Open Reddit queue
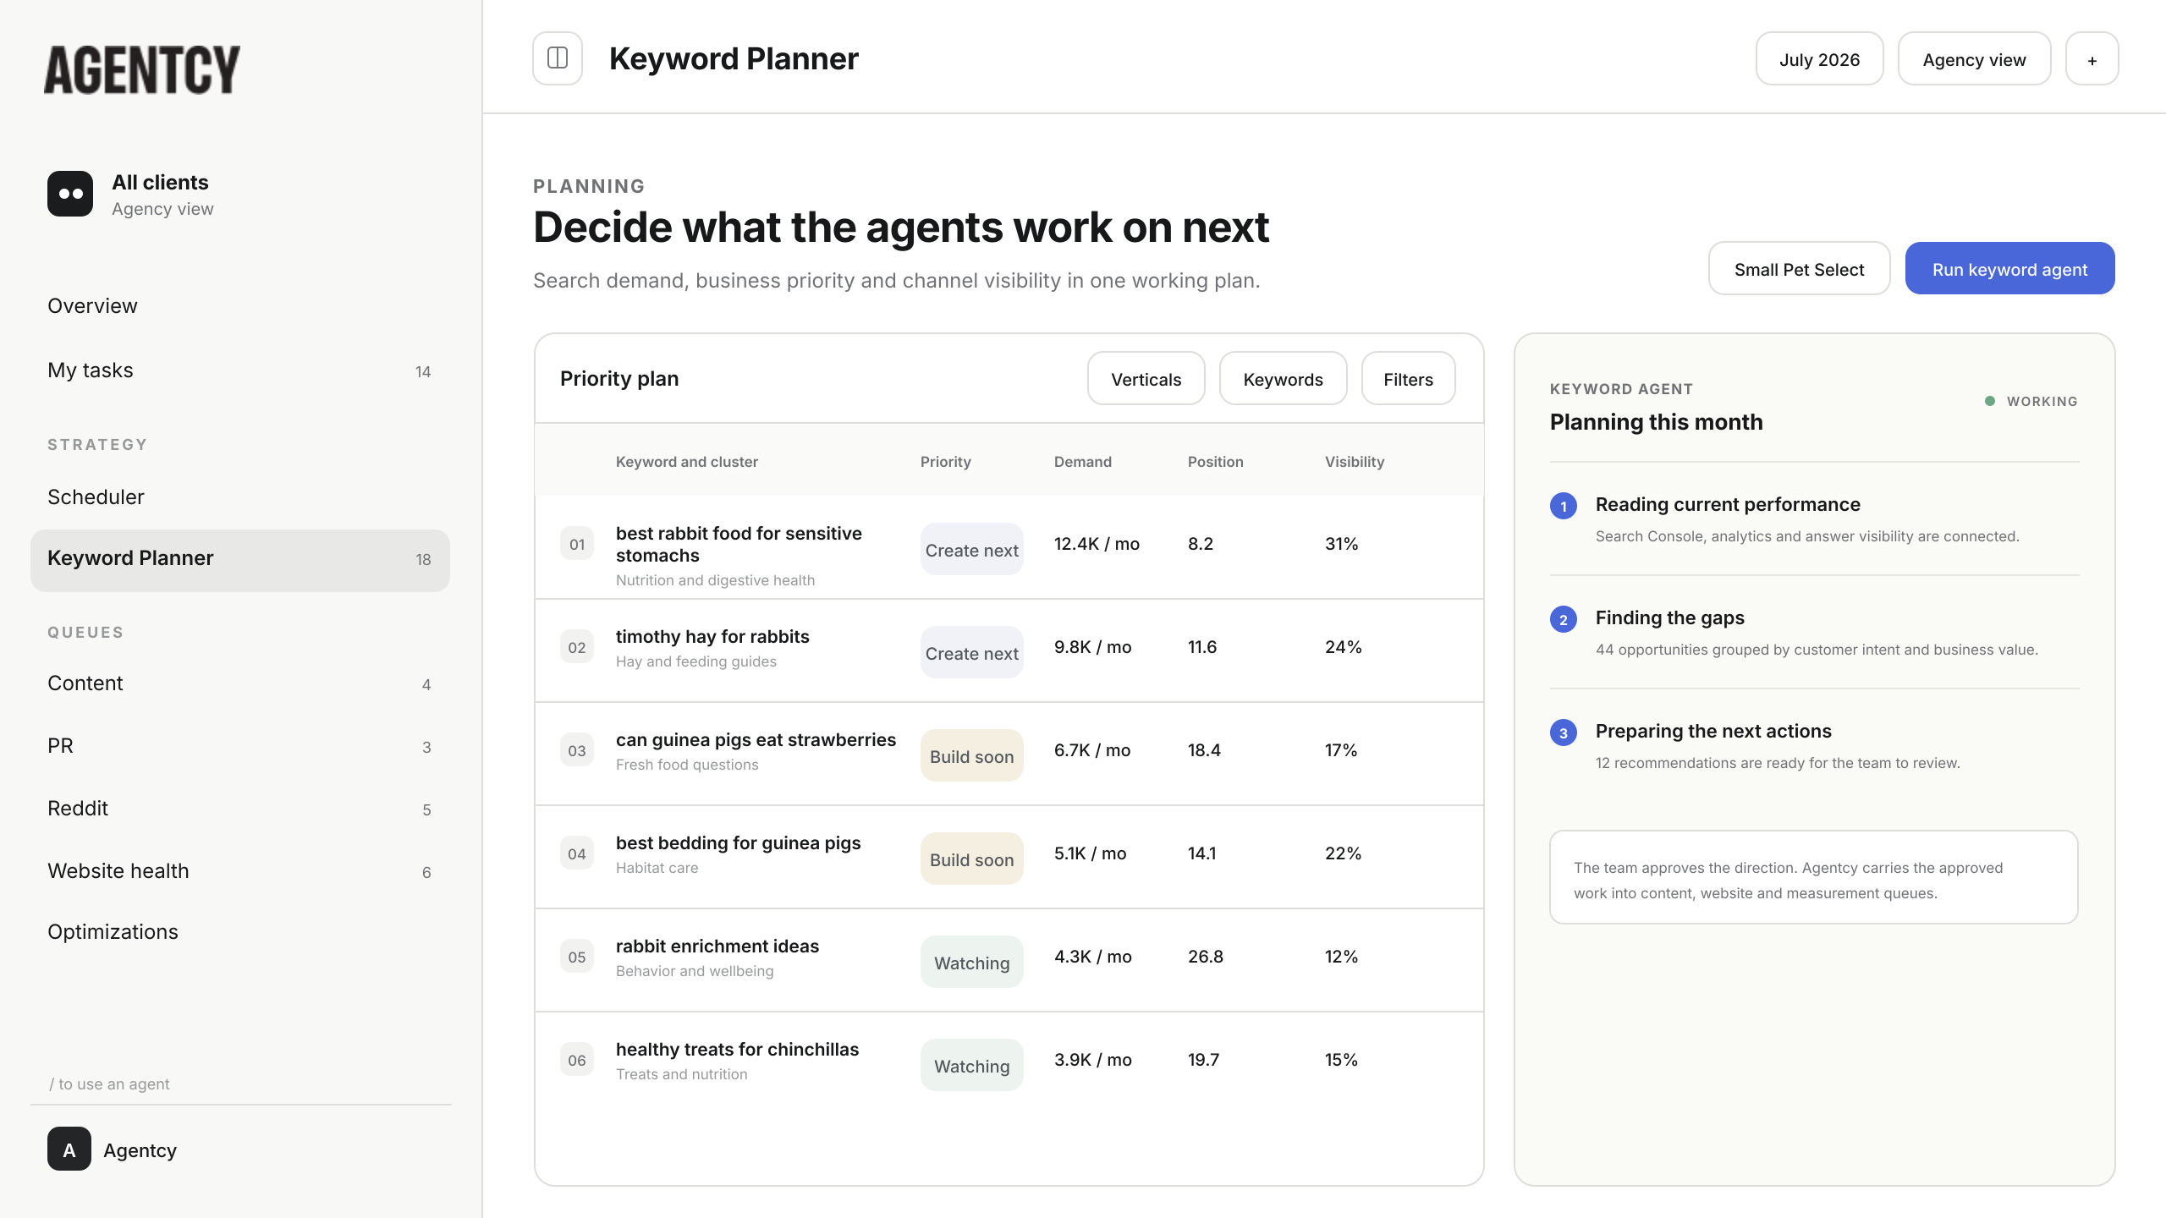2166x1218 pixels. (240, 809)
